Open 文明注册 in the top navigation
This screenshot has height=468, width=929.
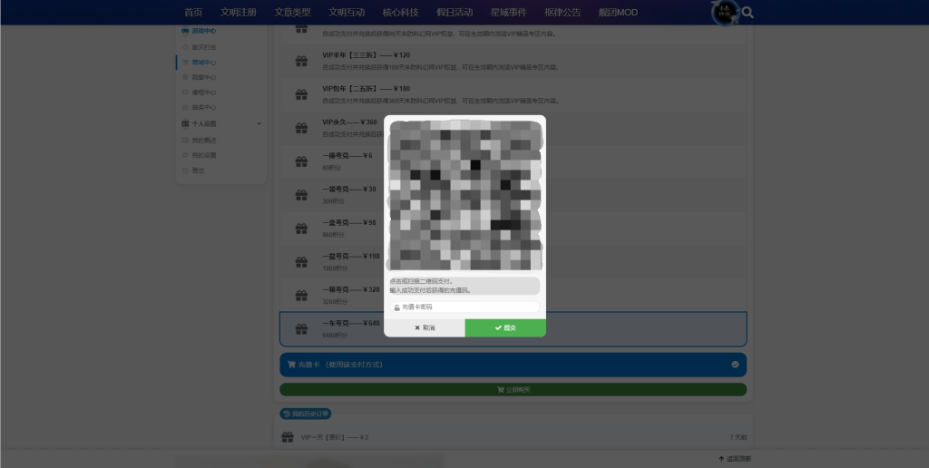[239, 13]
